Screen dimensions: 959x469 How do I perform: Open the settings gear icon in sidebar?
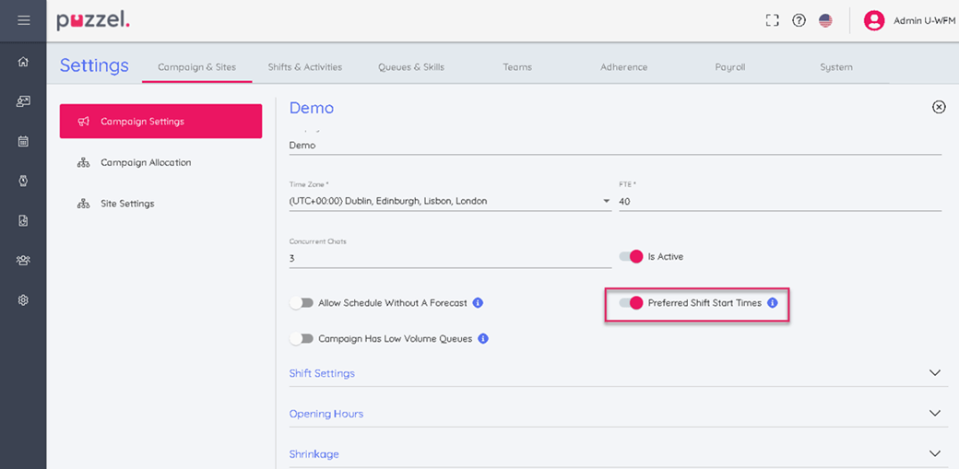23,300
